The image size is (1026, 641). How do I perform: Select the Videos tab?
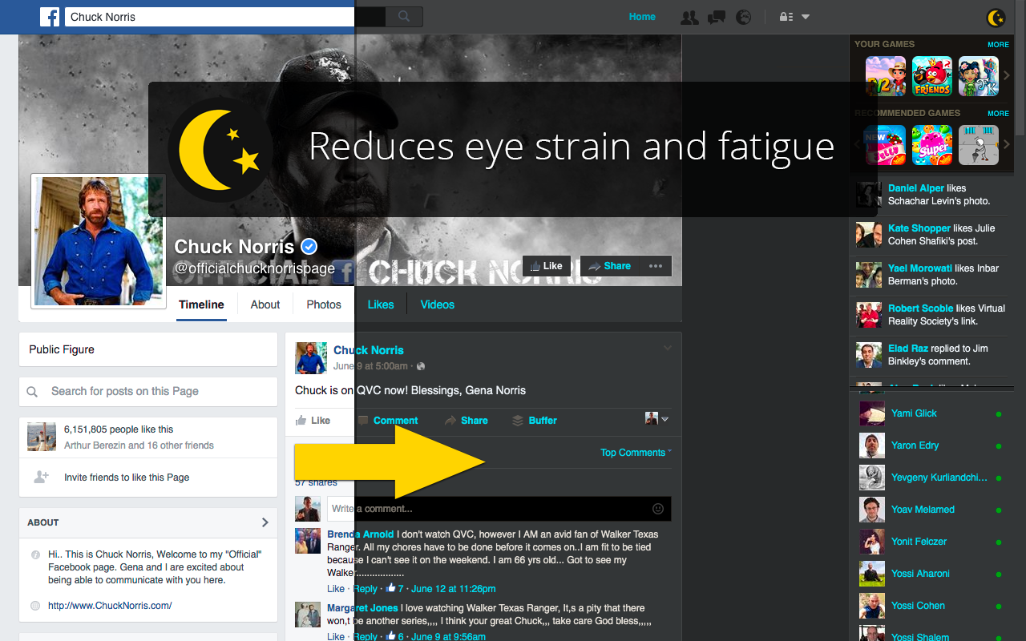[438, 304]
